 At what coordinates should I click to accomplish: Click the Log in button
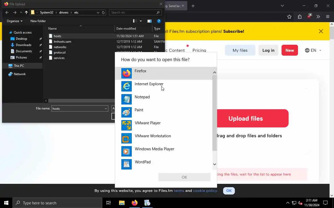[x=268, y=50]
